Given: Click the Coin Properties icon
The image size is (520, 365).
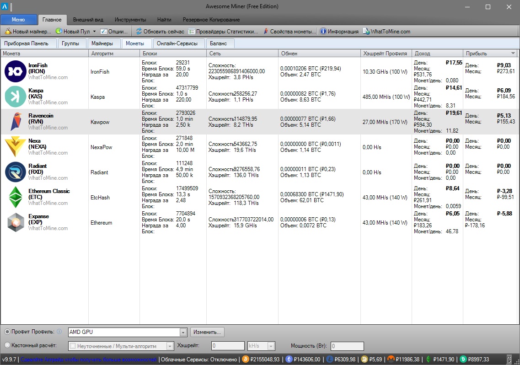Looking at the screenshot, I should [x=266, y=31].
